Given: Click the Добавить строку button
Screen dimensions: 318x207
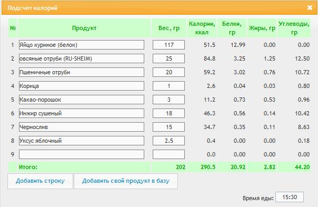Looking at the screenshot, I should (40, 181).
